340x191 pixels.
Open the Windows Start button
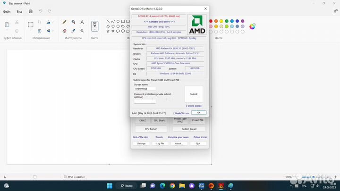[110, 186]
